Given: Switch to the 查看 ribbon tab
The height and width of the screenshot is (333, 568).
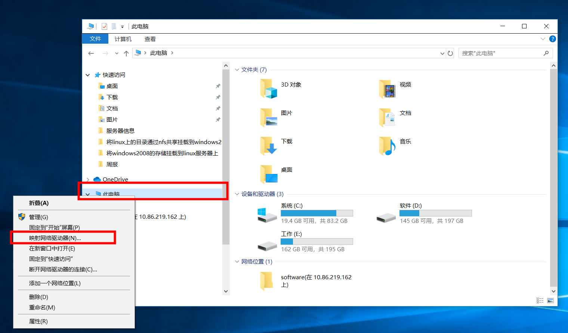Looking at the screenshot, I should (x=149, y=39).
